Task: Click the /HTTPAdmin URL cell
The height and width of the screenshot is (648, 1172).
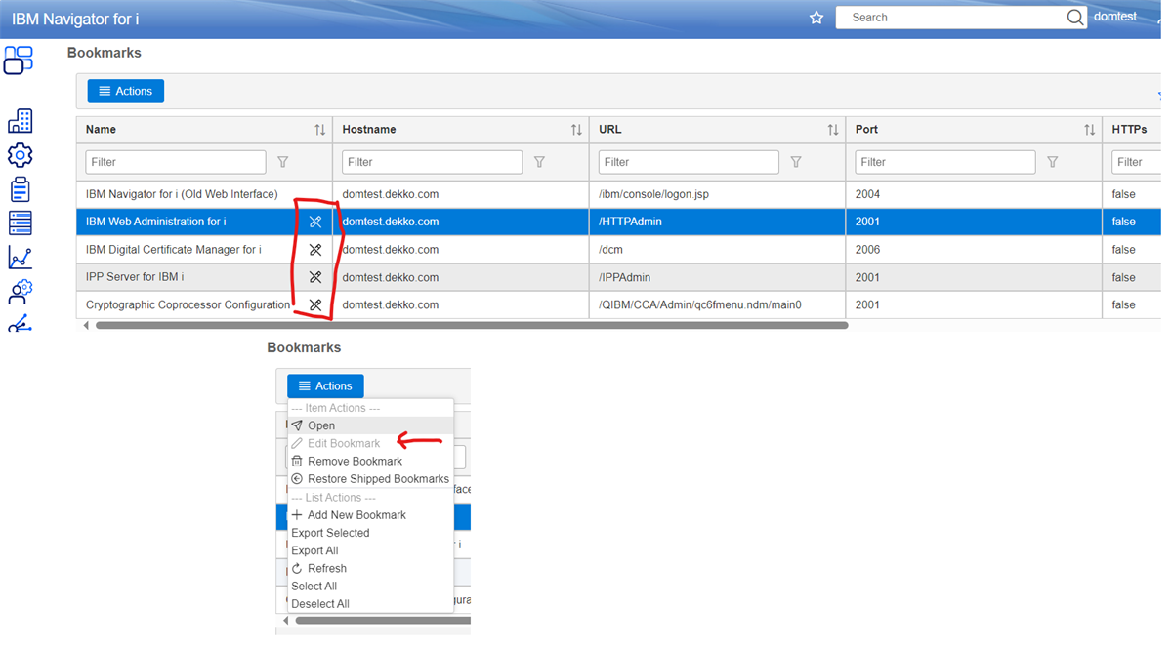Action: pyautogui.click(x=717, y=222)
